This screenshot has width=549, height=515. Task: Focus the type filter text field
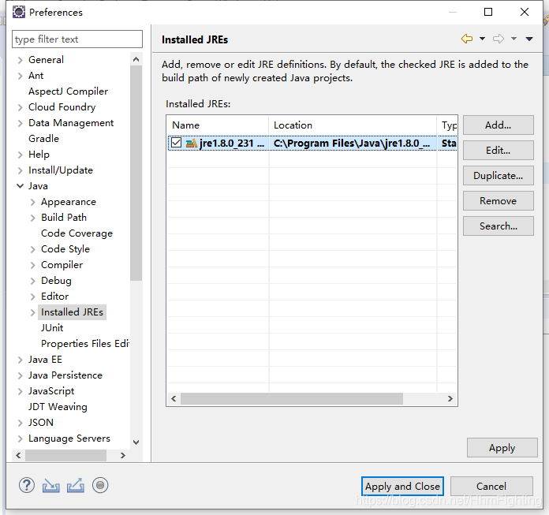click(x=77, y=39)
